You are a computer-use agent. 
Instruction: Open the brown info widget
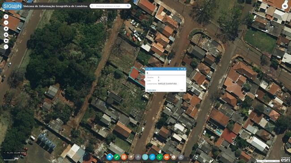174,157
